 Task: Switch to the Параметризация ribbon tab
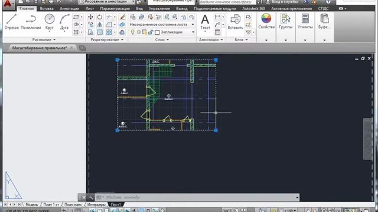115,8
